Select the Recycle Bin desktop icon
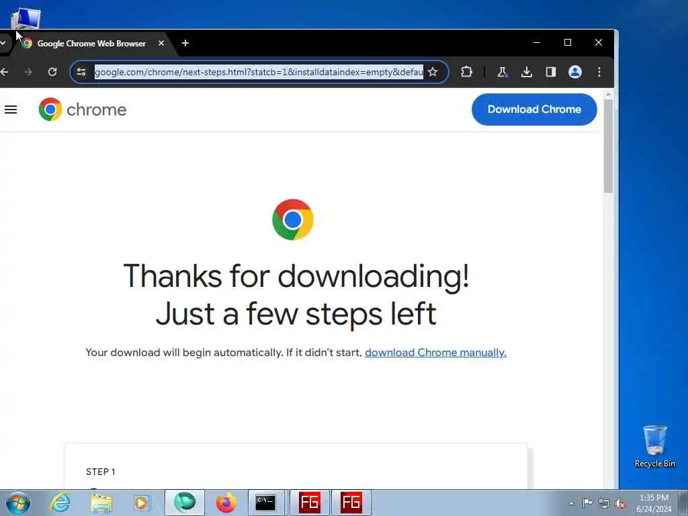The width and height of the screenshot is (688, 516). pyautogui.click(x=654, y=446)
